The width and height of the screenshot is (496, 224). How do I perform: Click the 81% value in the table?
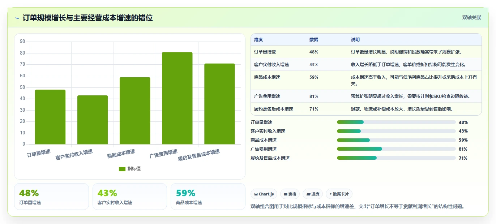coord(314,96)
